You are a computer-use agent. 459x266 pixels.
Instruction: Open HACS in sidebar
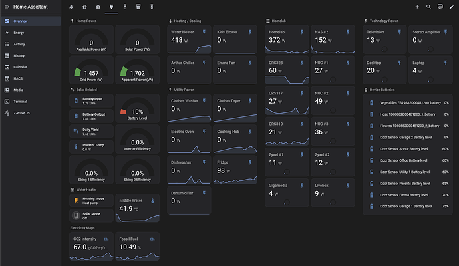click(31, 78)
